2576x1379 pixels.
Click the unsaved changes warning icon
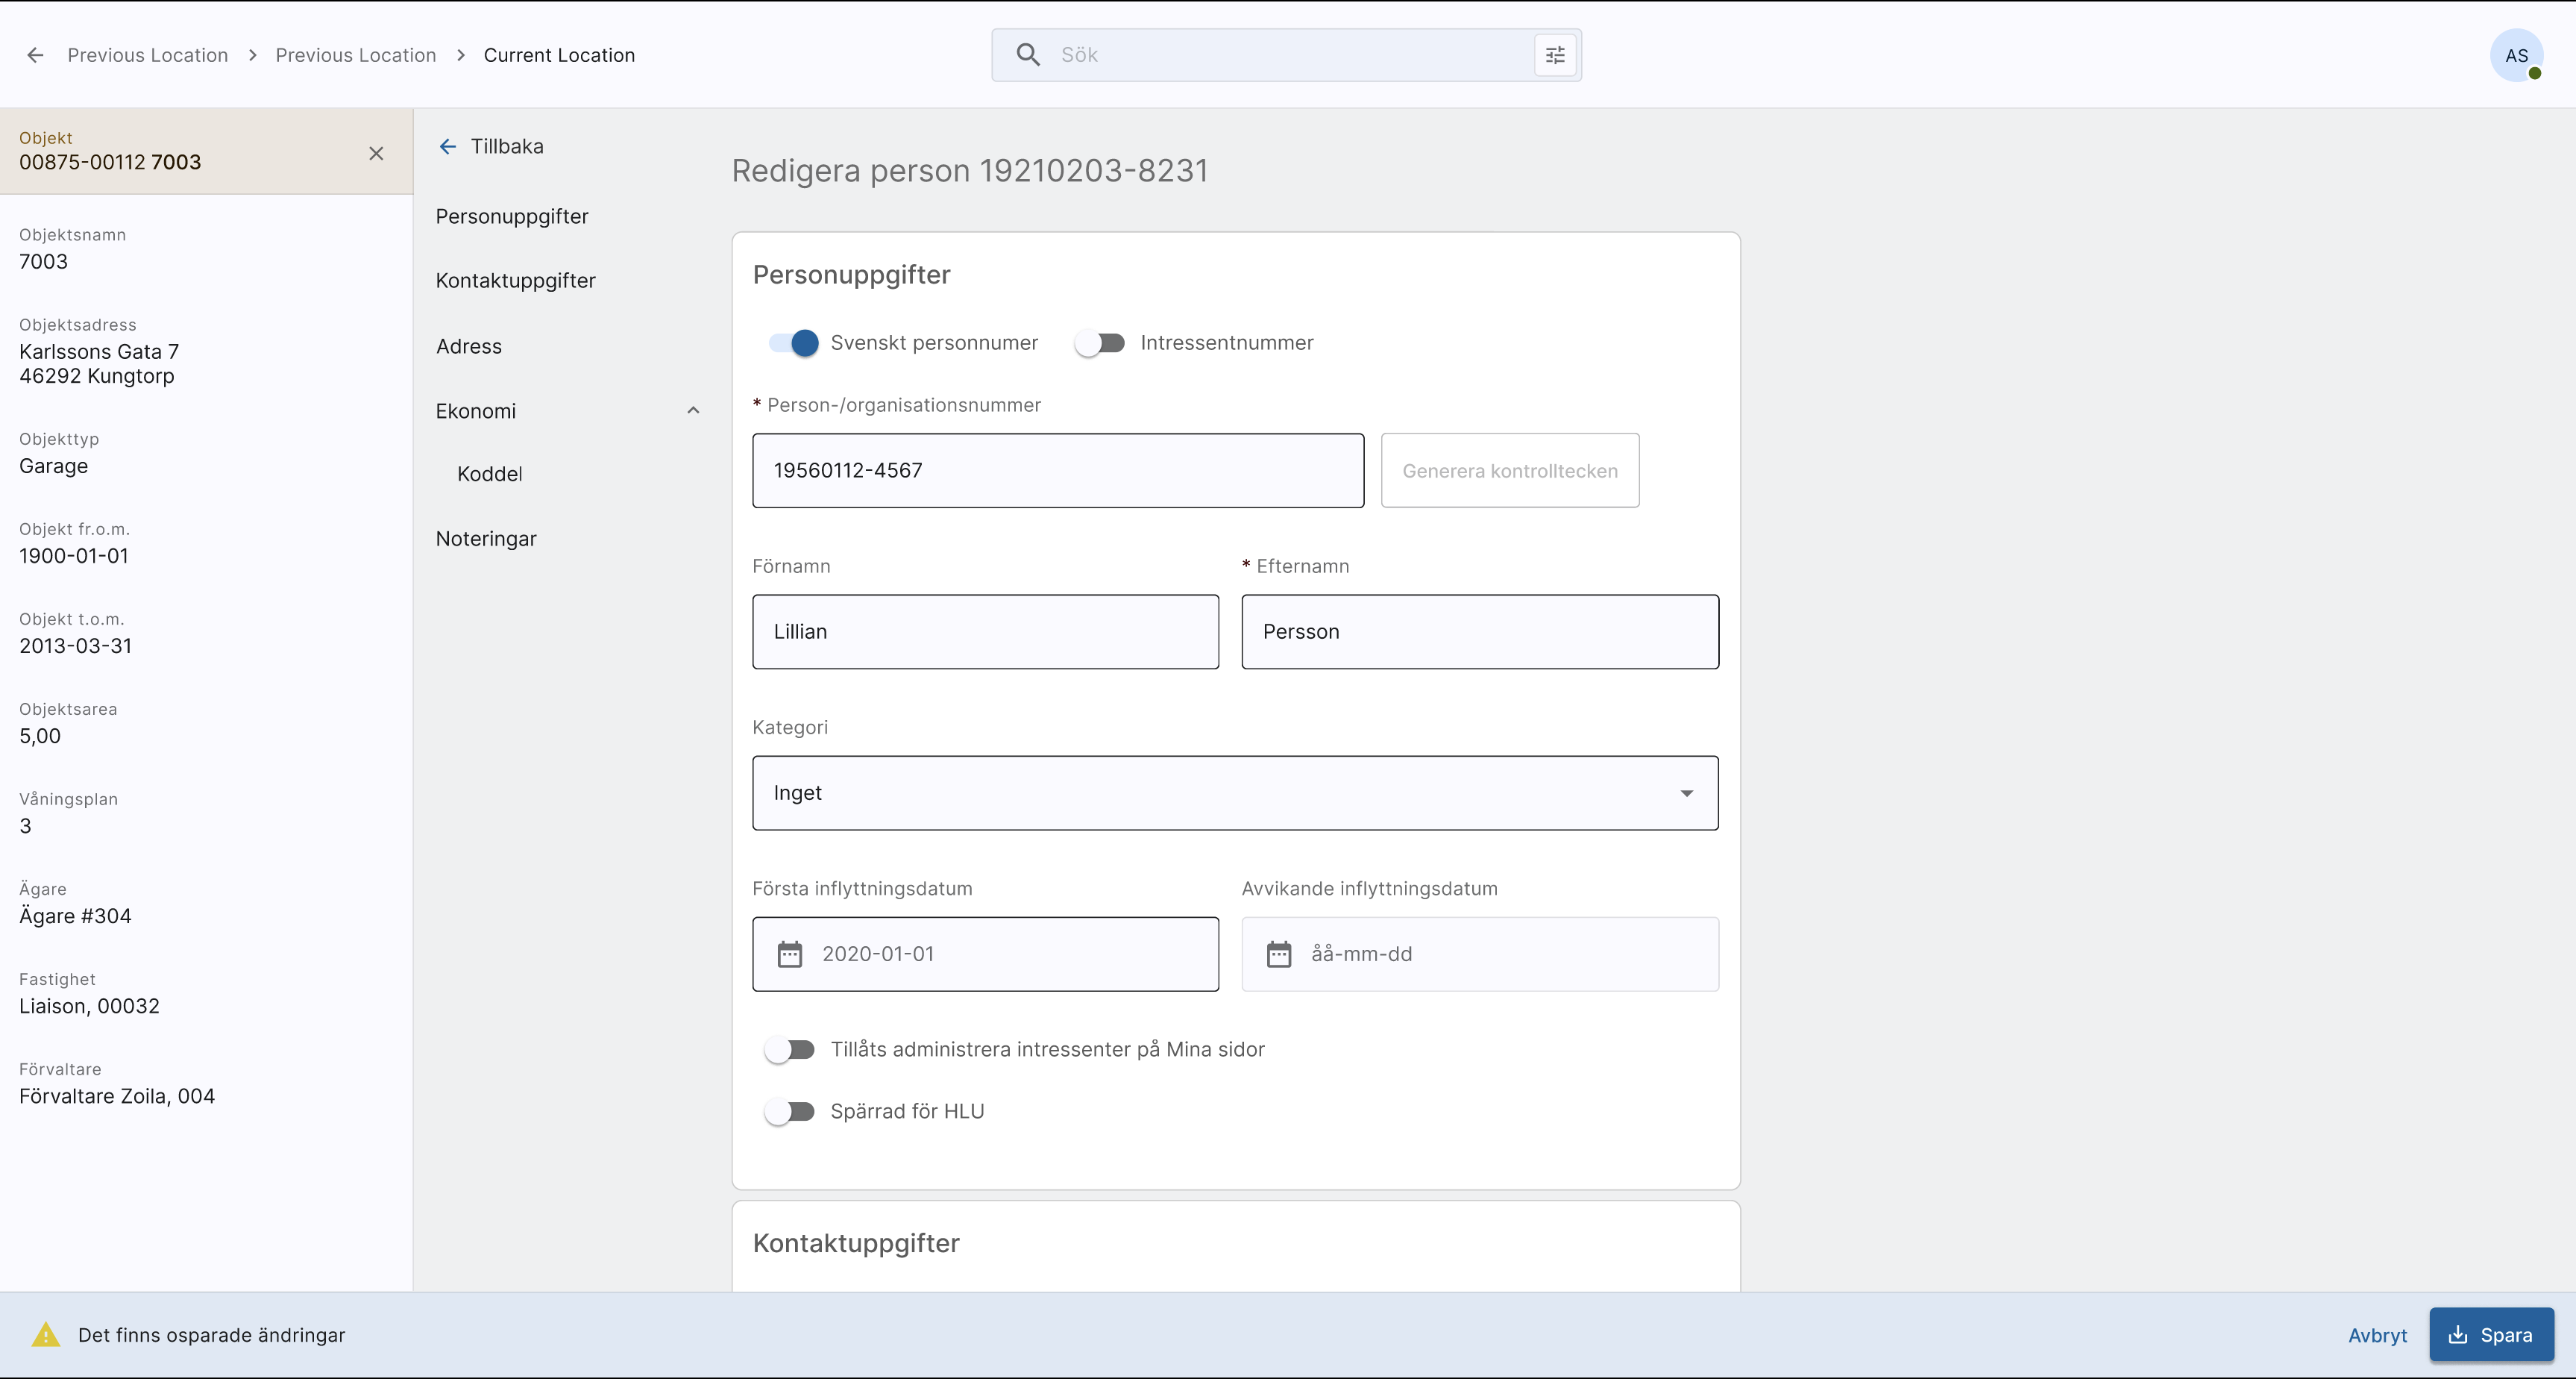pyautogui.click(x=46, y=1334)
